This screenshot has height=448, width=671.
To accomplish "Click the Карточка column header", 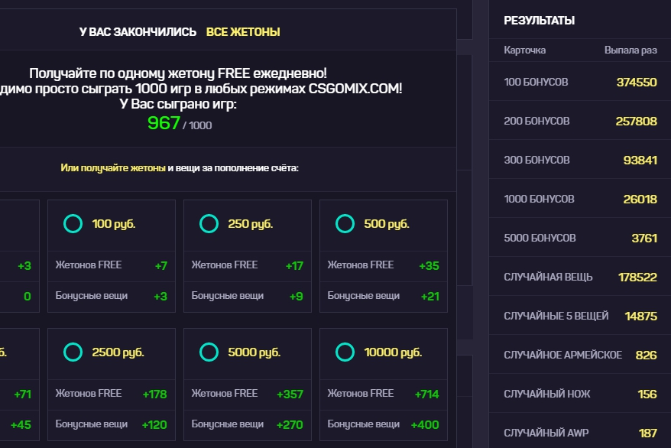I will 525,50.
